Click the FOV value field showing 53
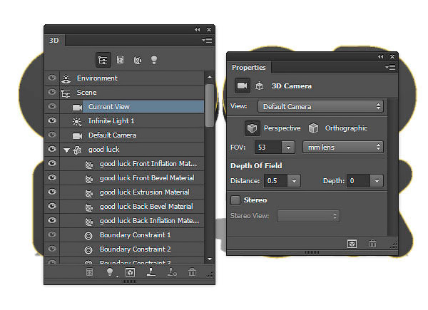Viewport: 428px width, 310px height. click(x=268, y=148)
